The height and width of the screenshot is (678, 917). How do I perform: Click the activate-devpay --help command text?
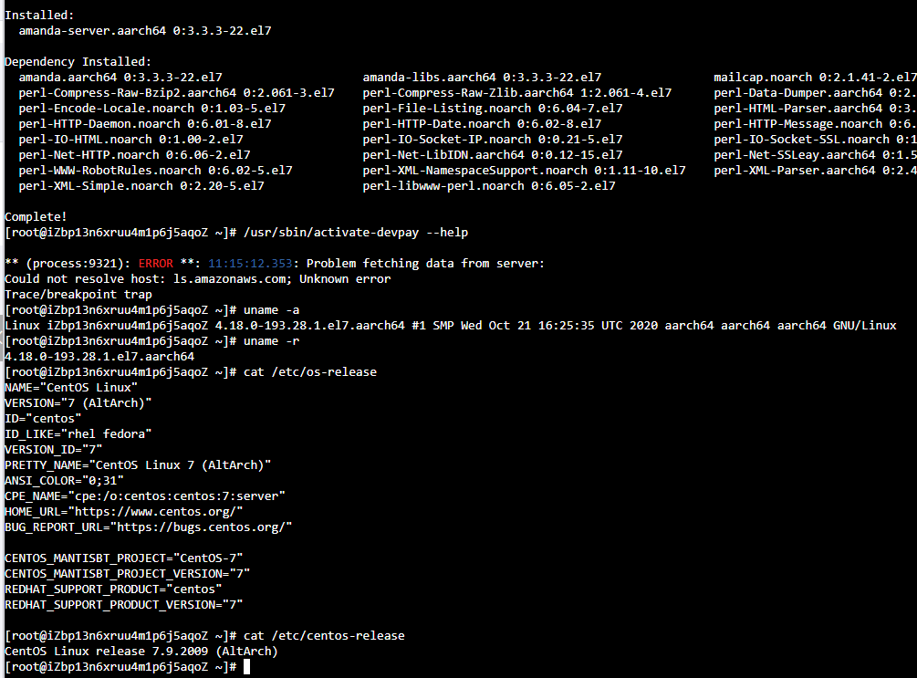pos(356,232)
